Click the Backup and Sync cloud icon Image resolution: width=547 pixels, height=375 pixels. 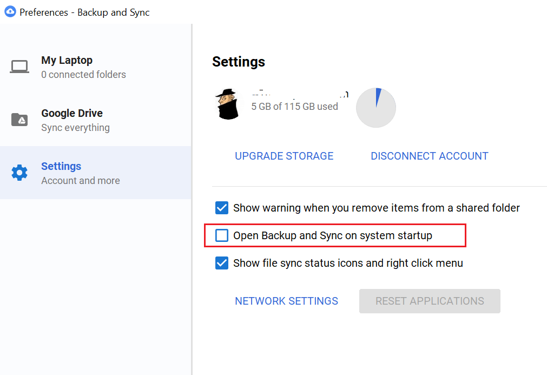10,11
